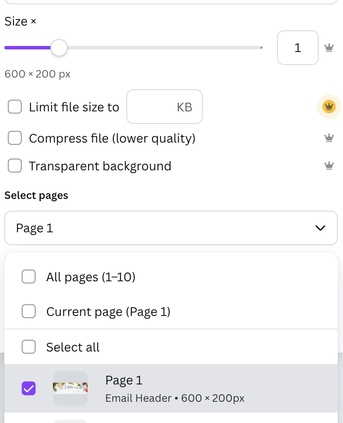
Task: Click the end of the size slider track
Action: 261,48
